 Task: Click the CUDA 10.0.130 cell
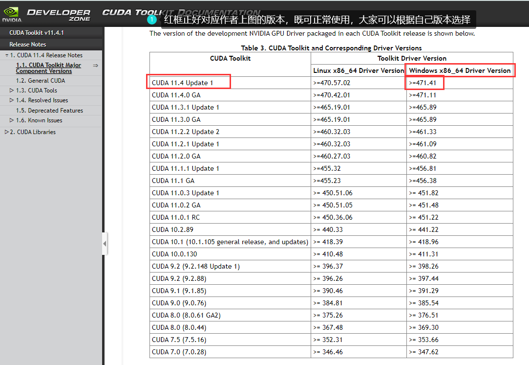tap(230, 254)
